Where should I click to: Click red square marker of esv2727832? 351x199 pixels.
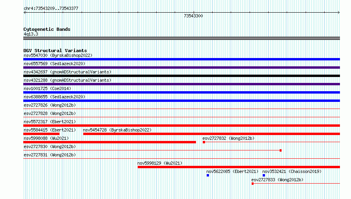click(204, 142)
